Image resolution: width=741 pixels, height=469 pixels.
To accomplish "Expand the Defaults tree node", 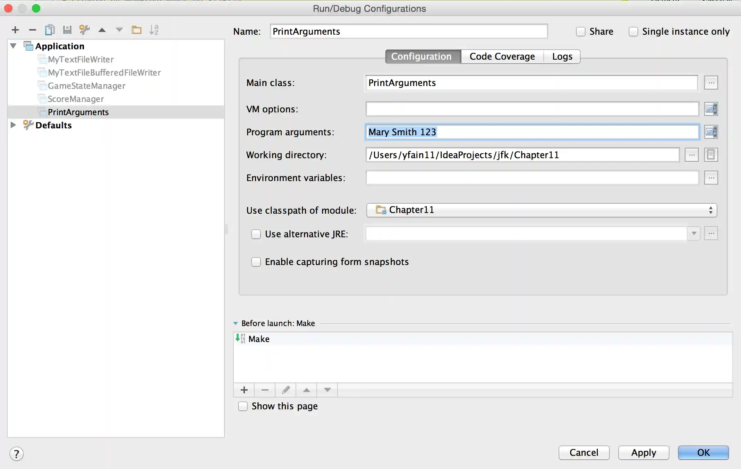I will tap(13, 125).
